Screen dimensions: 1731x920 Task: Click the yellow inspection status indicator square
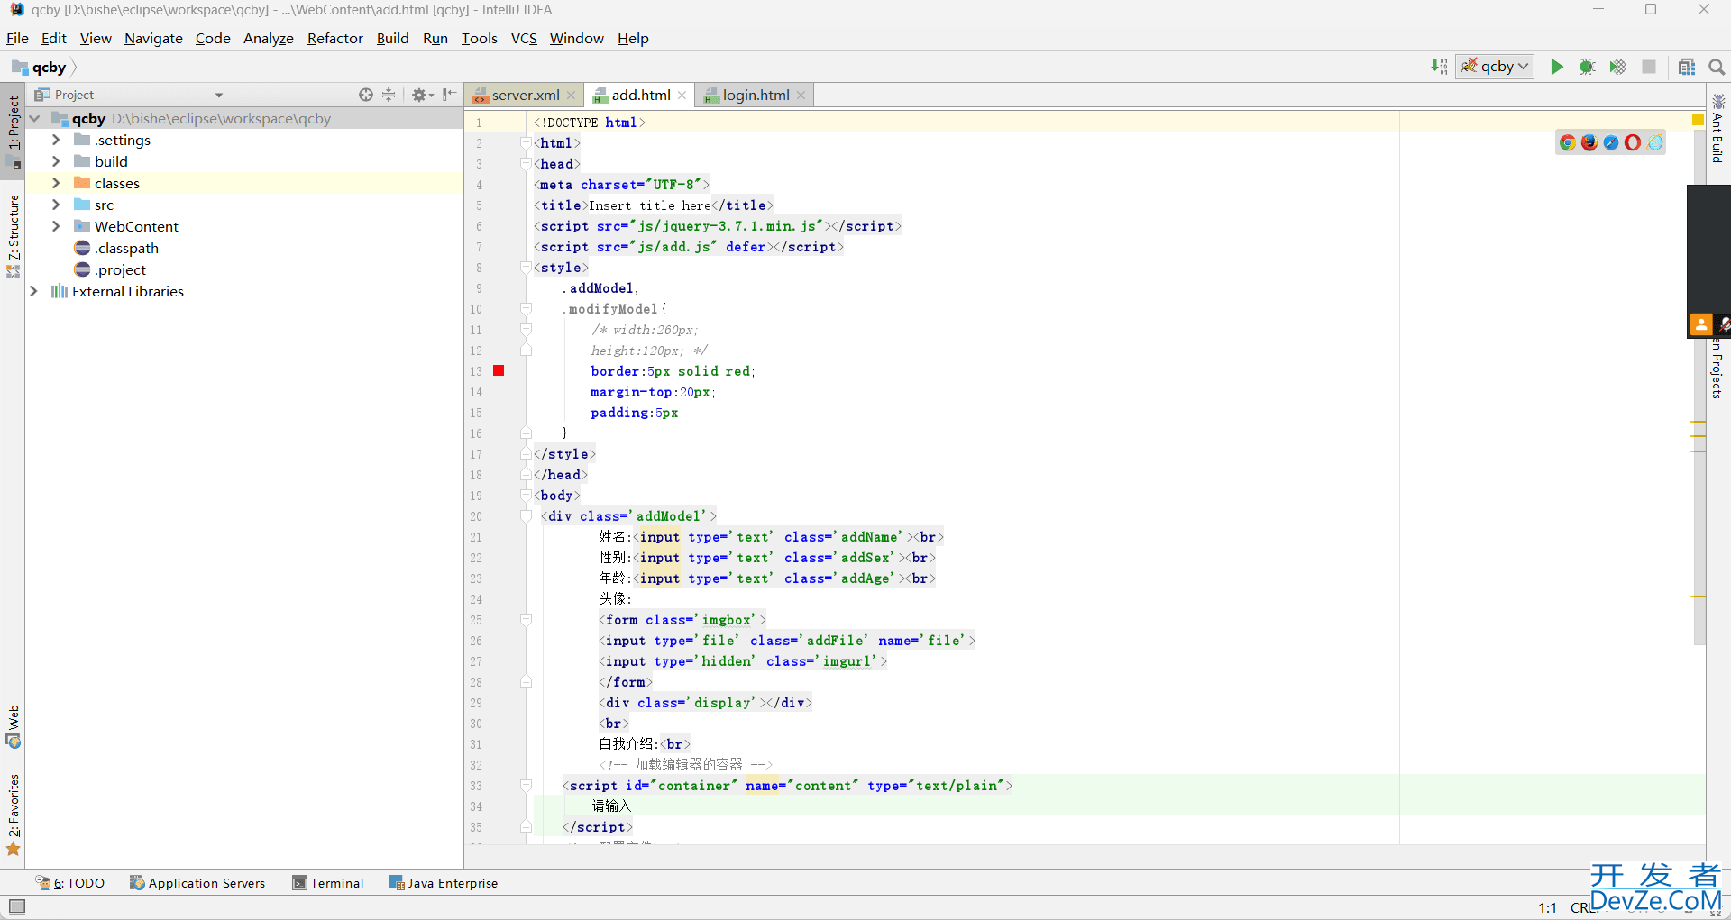1698,120
